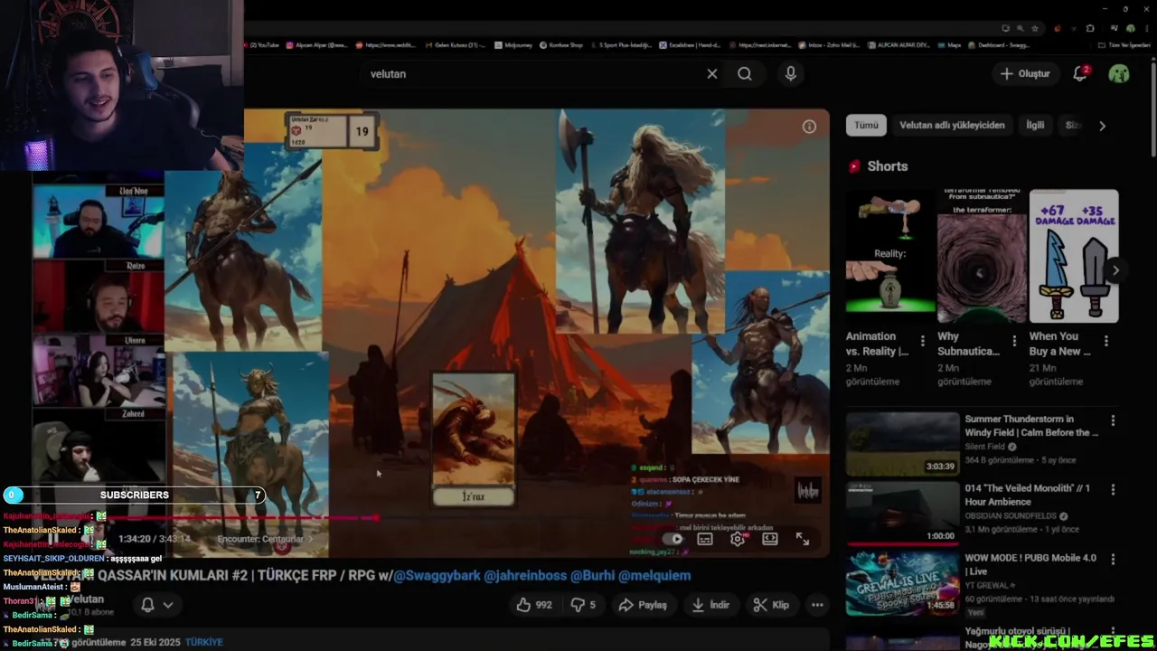
Task: Open the Maps bookmark
Action: 950,44
